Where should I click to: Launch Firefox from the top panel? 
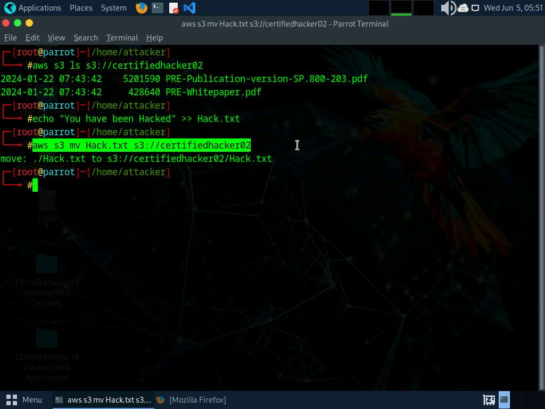click(141, 8)
